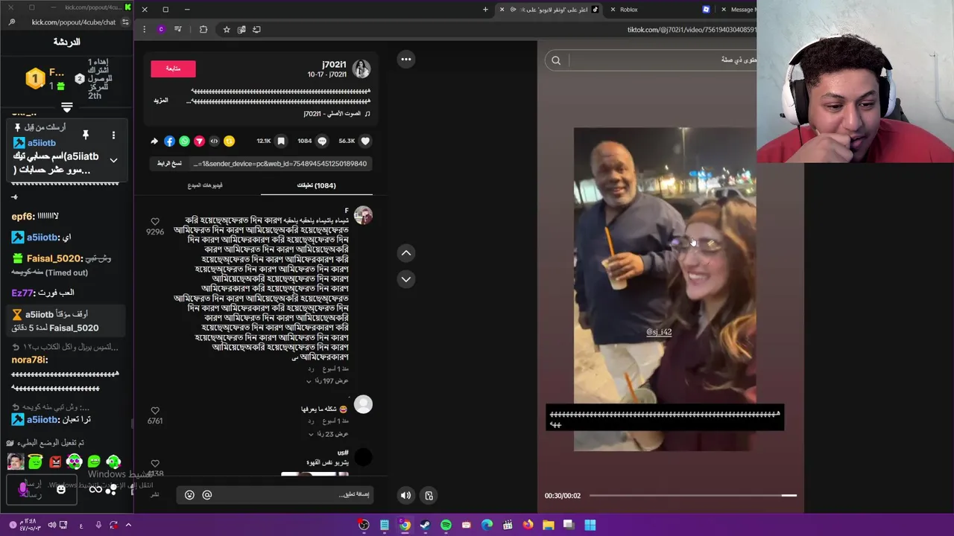Open a new browser tab
954x536 pixels.
tap(485, 10)
